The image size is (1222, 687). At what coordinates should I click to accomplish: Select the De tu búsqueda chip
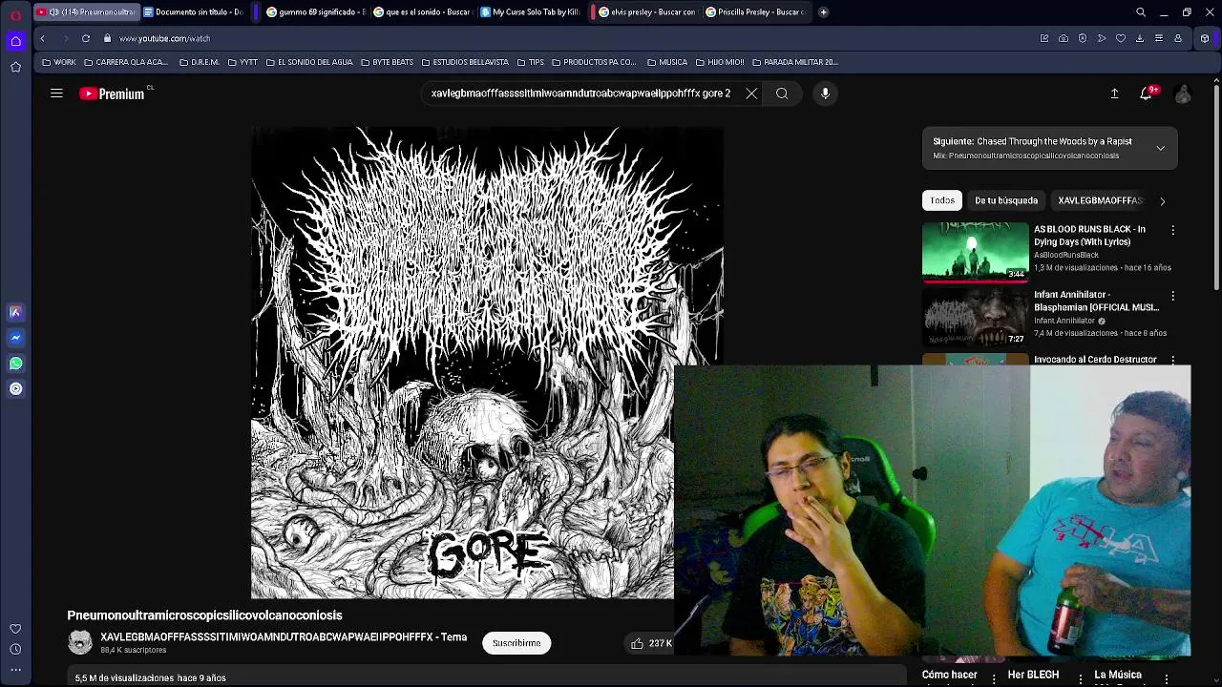(x=1006, y=200)
